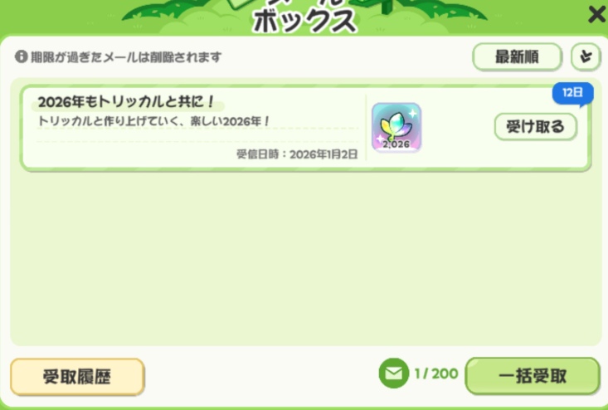Open the 受取履歴 receive history
Image resolution: width=608 pixels, height=410 pixels.
point(77,377)
